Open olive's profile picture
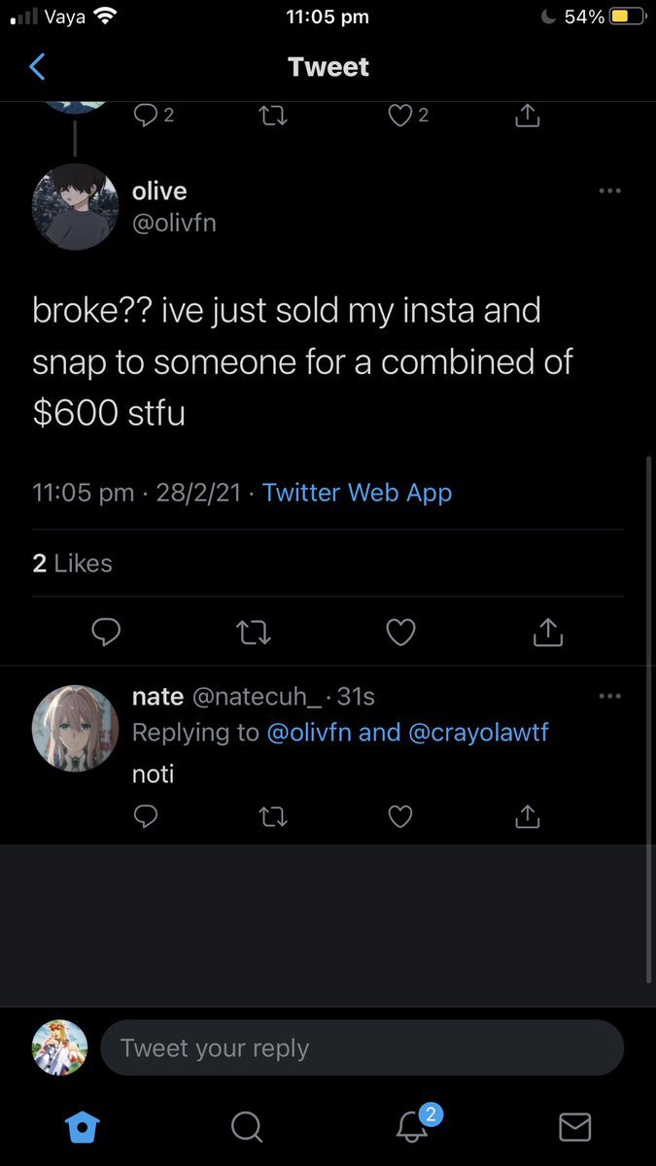The height and width of the screenshot is (1166, 656). point(75,207)
